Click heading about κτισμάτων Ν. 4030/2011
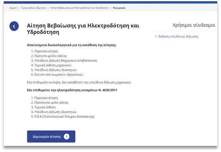 pyautogui.click(x=72, y=90)
